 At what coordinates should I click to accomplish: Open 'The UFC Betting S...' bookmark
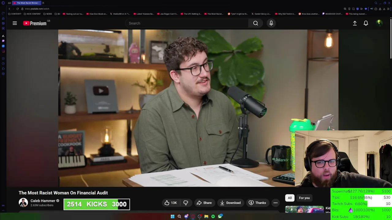tap(191, 14)
